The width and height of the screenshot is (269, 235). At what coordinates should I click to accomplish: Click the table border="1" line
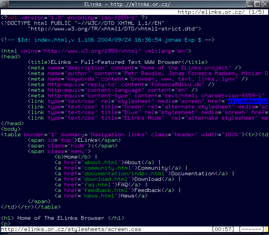[134, 135]
